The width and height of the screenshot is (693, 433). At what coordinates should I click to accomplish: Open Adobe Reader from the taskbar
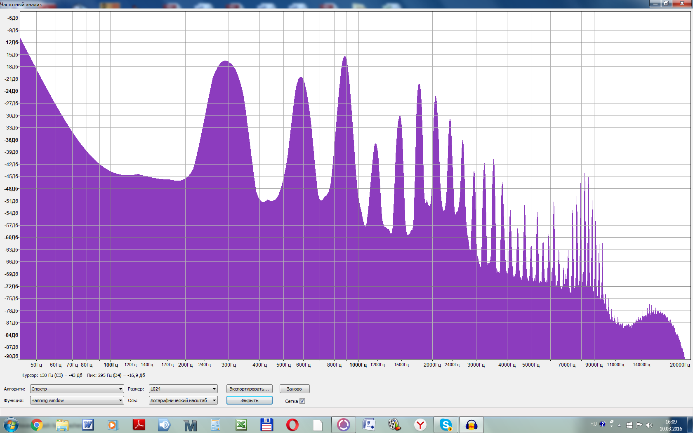pos(139,424)
